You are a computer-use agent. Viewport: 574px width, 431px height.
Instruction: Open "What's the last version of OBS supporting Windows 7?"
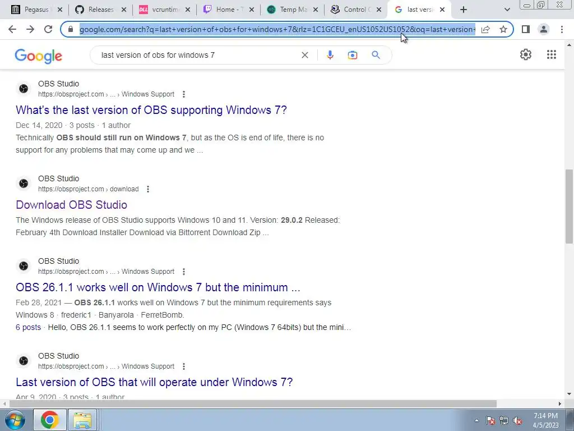[151, 110]
